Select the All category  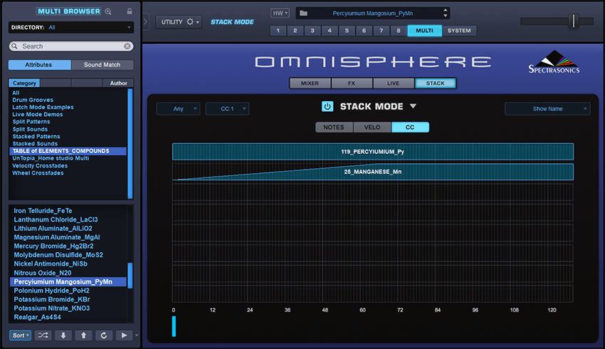pos(16,93)
